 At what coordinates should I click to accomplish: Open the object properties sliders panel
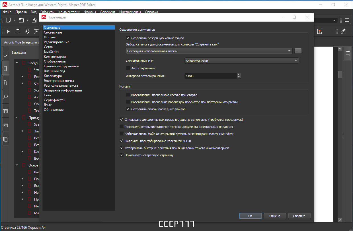point(348,53)
